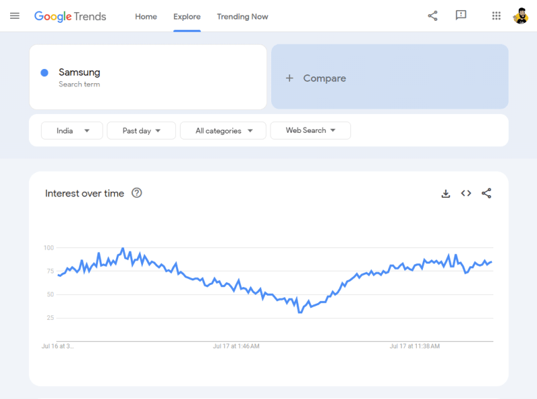Click the Jul 16 at 3... label
The height and width of the screenshot is (399, 537).
point(58,346)
